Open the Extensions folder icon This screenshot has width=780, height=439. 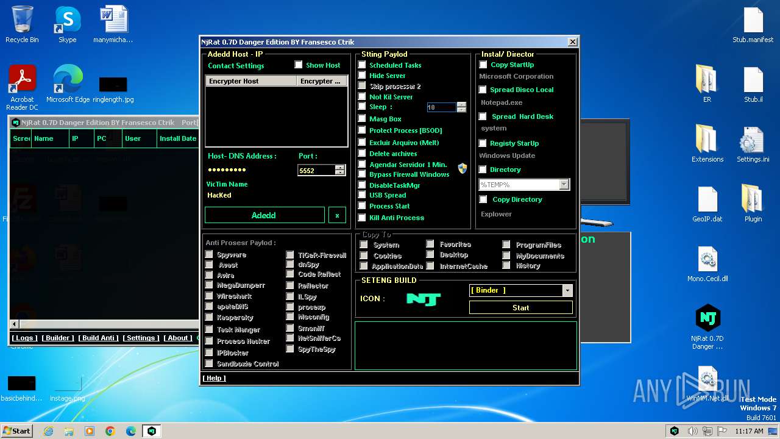click(707, 144)
